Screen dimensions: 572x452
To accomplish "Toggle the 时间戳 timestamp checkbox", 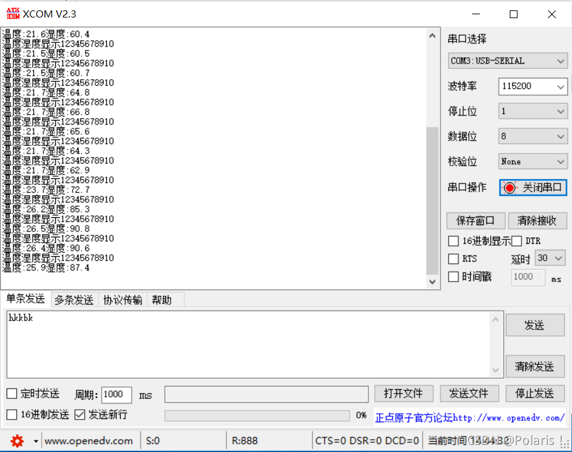I will (x=453, y=277).
